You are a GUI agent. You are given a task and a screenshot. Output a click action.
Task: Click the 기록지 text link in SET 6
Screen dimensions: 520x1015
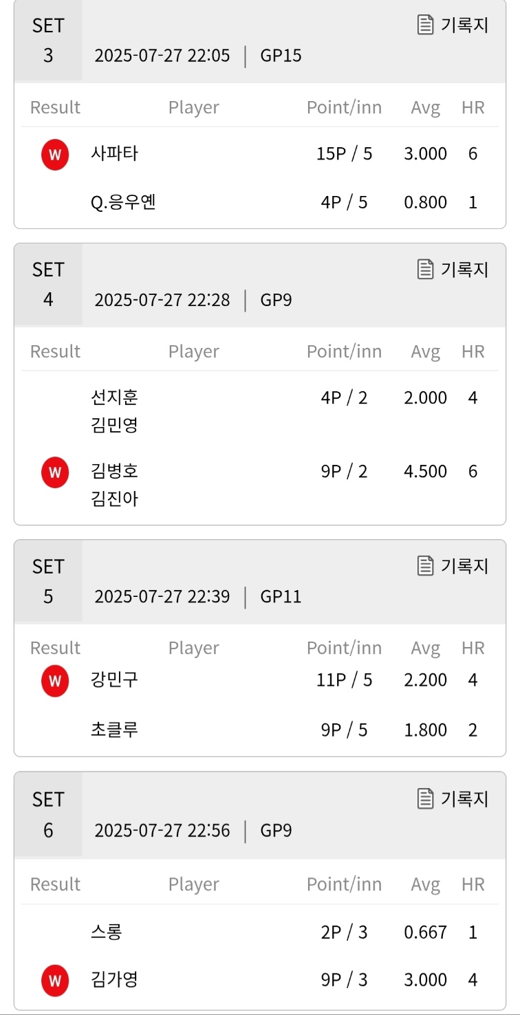pyautogui.click(x=464, y=798)
